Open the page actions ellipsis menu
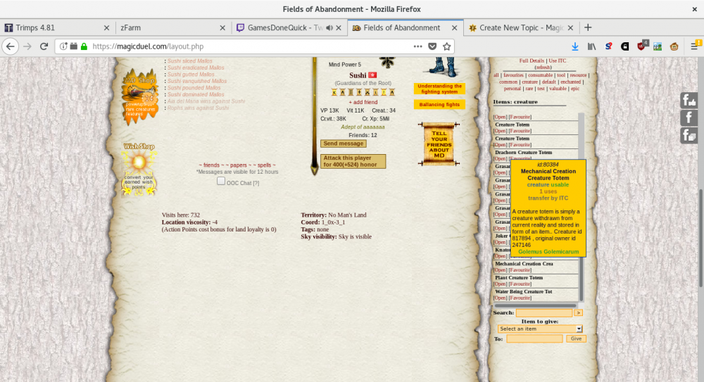This screenshot has height=382, width=704. [x=417, y=46]
